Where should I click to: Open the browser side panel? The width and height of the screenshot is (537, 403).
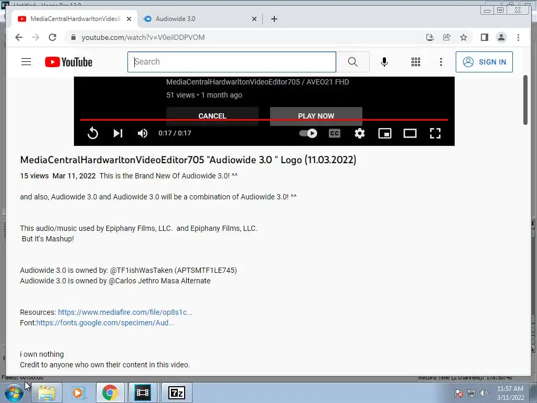pos(484,37)
